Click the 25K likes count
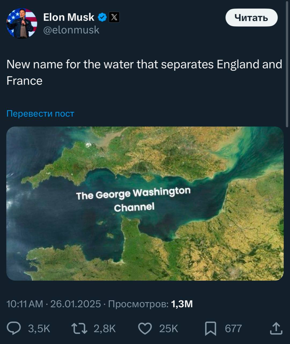Image resolution: width=290 pixels, height=344 pixels. coord(169,329)
